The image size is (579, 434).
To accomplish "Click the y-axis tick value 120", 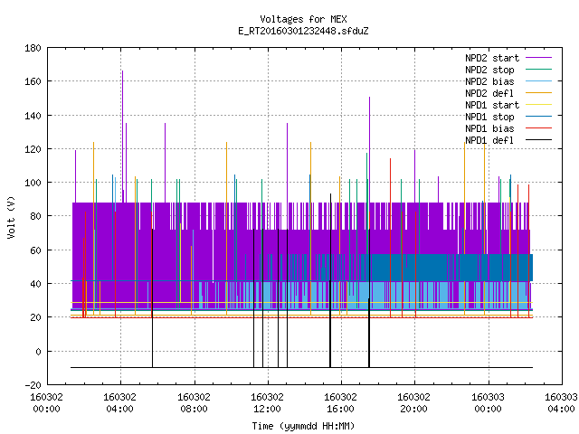I will point(33,149).
